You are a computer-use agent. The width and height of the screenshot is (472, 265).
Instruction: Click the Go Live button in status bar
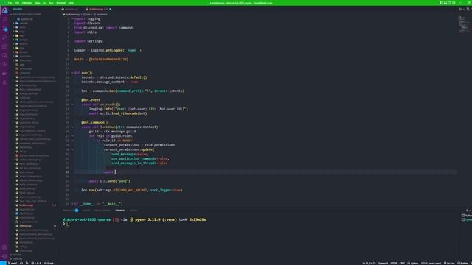pyautogui.click(x=449, y=264)
